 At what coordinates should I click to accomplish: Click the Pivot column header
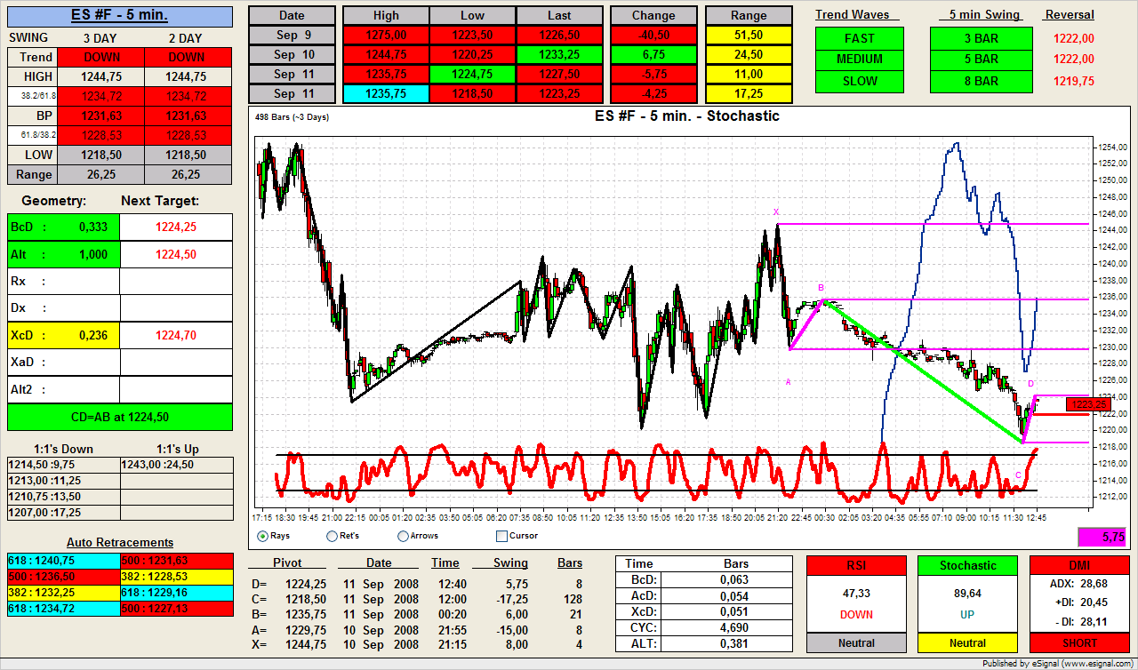pos(287,562)
